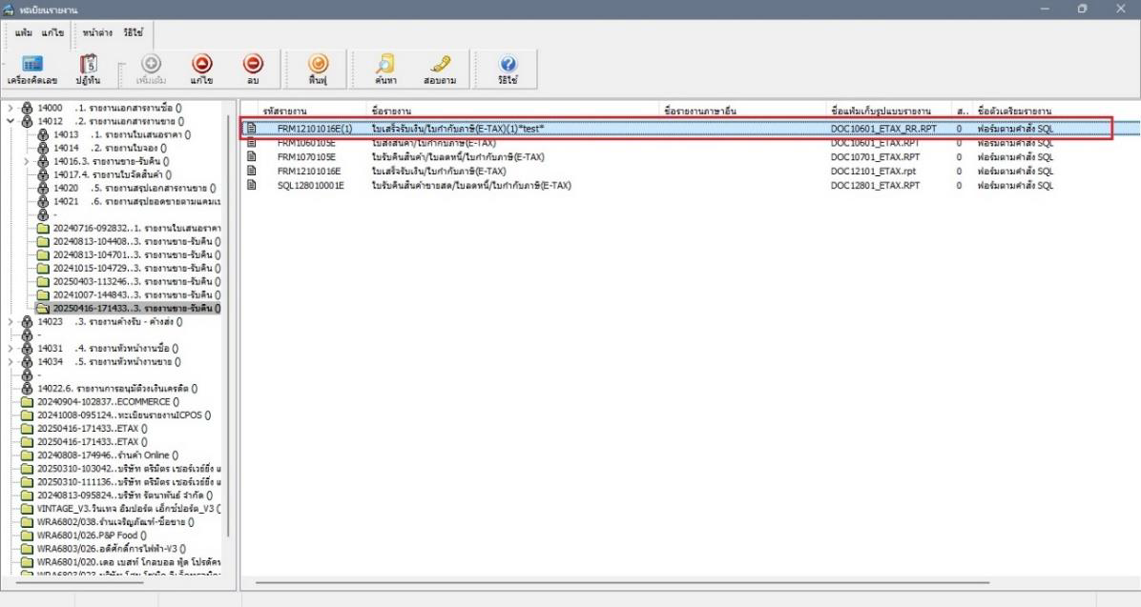Collapse the 14012 tree node

pyautogui.click(x=10, y=122)
